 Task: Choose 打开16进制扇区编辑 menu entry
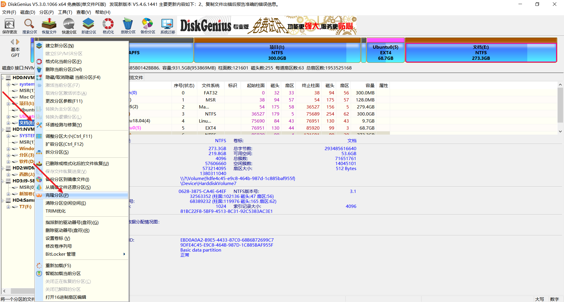82,297
